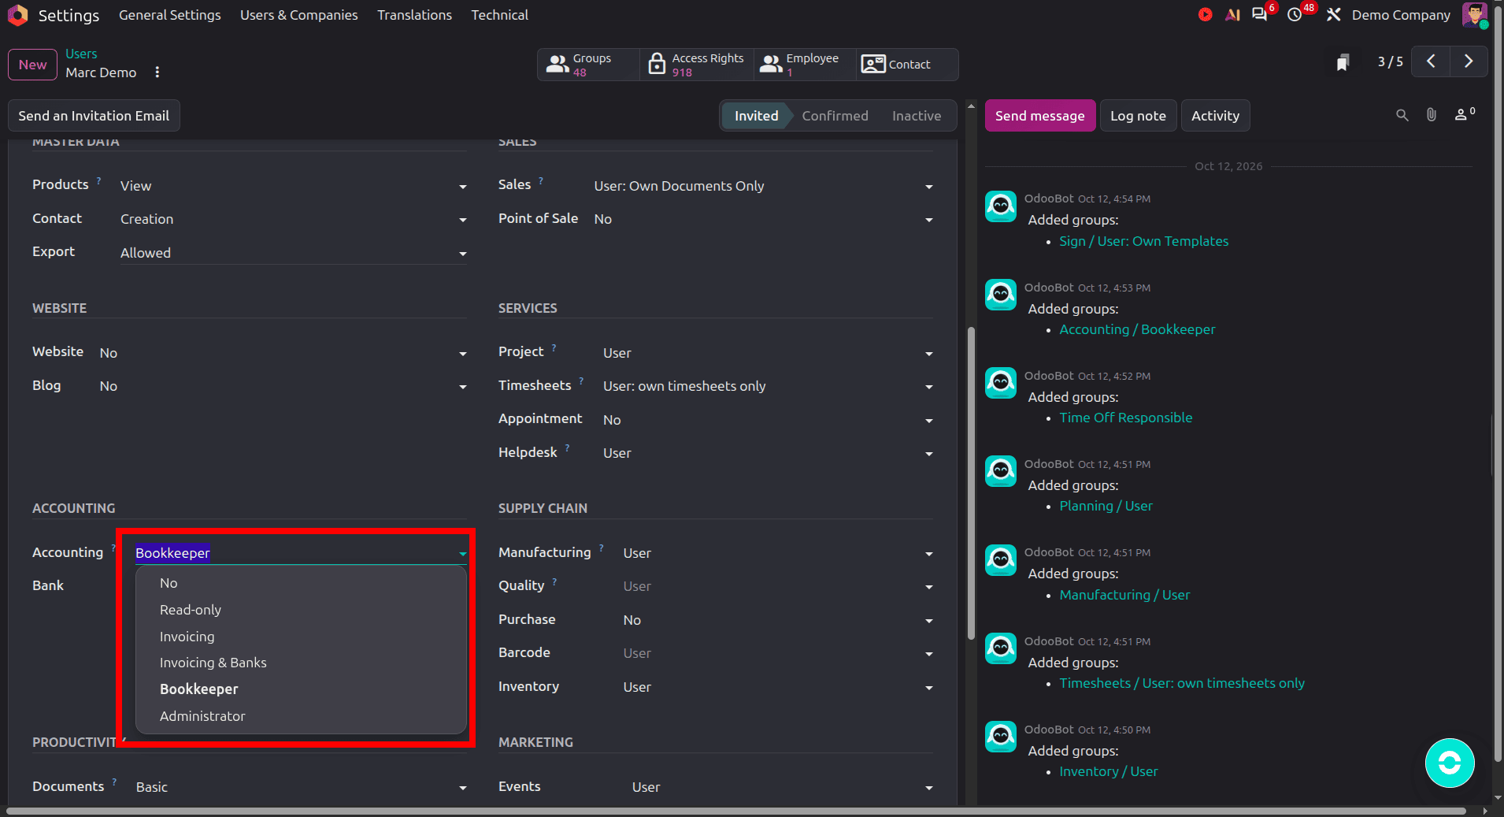This screenshot has height=817, width=1504.
Task: Open Contact smart button
Action: [x=907, y=65]
